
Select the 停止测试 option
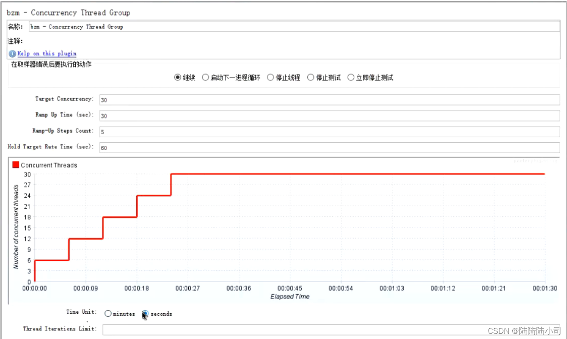(311, 77)
